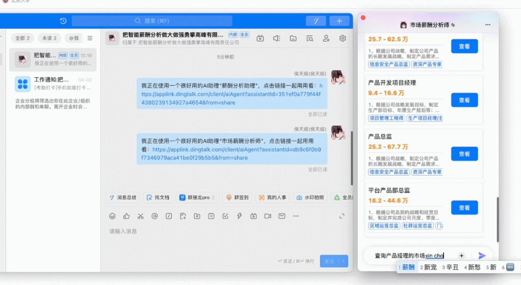Click 群签到 quick action

pyautogui.click(x=237, y=197)
